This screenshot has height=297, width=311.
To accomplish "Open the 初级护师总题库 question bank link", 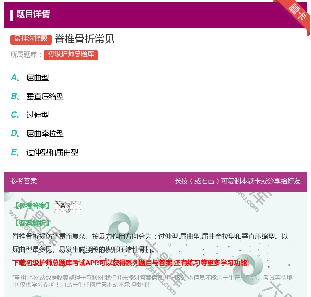I will pos(71,55).
